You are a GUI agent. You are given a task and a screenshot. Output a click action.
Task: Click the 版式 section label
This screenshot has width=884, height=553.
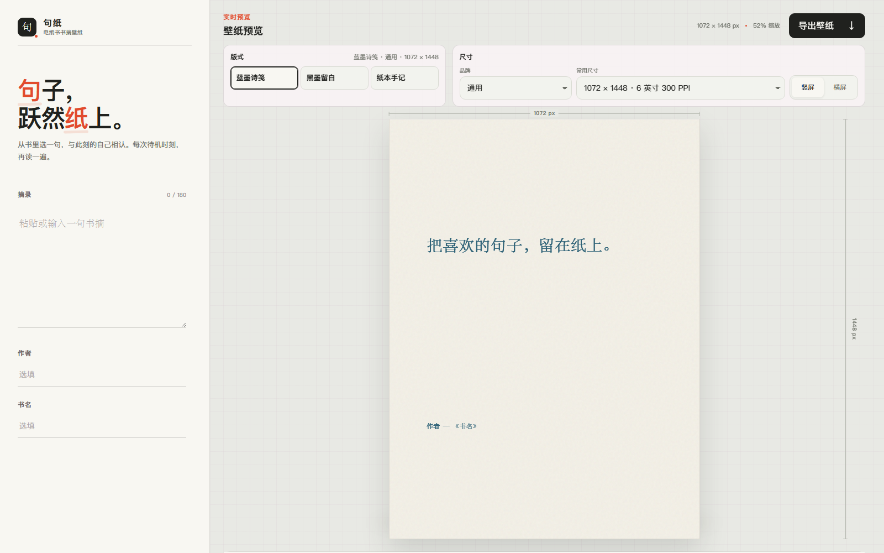237,57
